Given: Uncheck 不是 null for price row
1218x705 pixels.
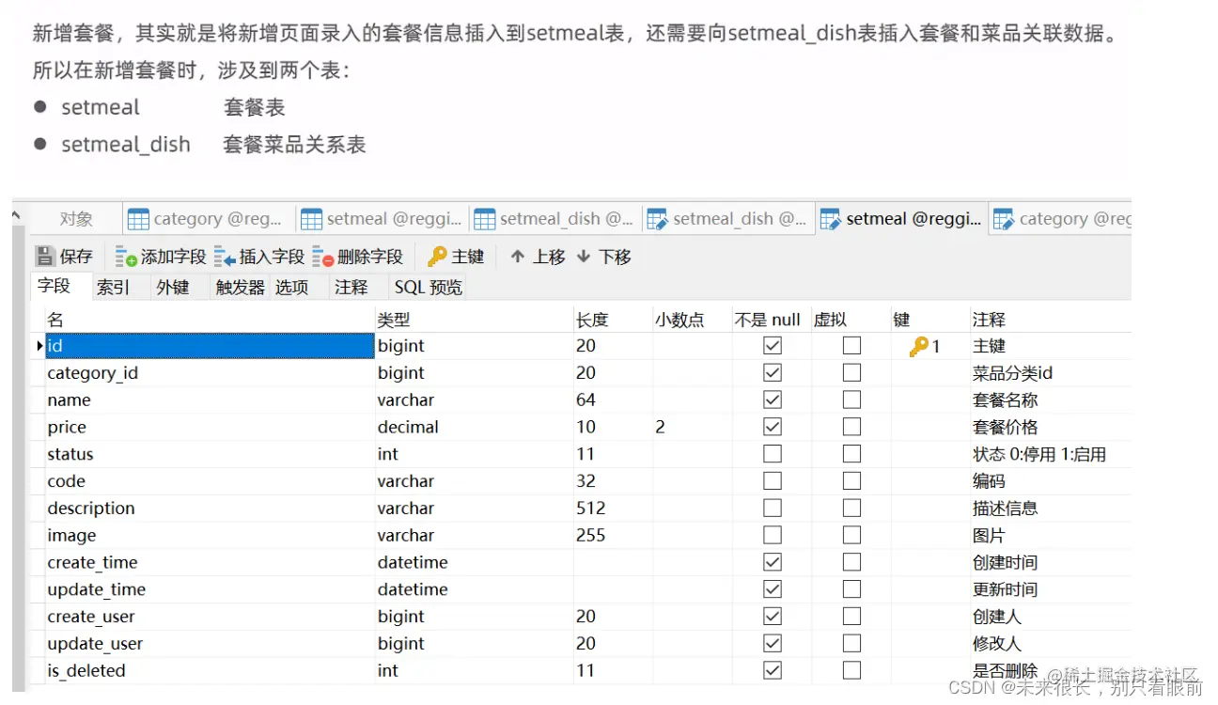Looking at the screenshot, I should (x=773, y=427).
